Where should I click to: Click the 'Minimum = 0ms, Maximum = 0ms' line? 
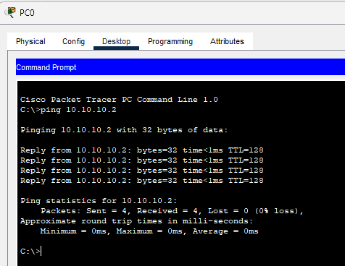149,231
